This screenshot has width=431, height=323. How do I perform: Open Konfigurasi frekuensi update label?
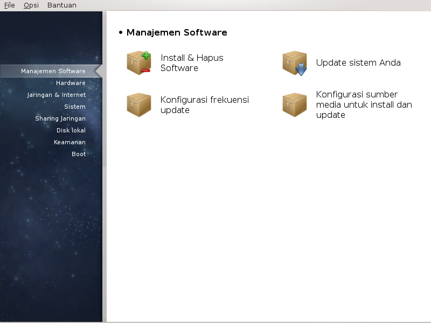pos(205,104)
